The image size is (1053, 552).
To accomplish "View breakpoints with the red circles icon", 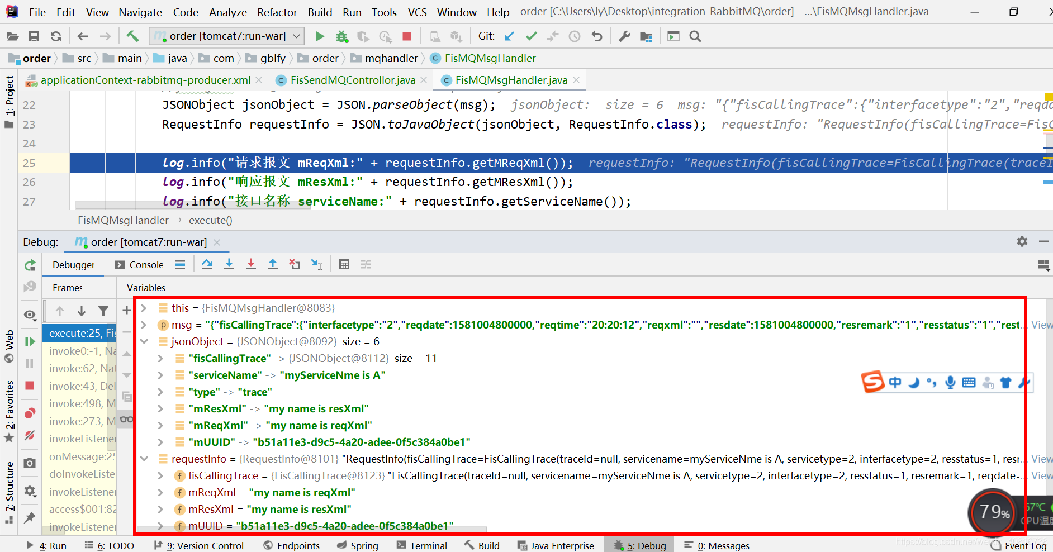I will (30, 413).
